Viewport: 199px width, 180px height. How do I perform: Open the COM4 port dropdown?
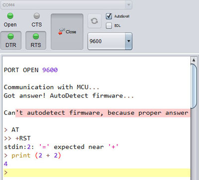(x=66, y=5)
